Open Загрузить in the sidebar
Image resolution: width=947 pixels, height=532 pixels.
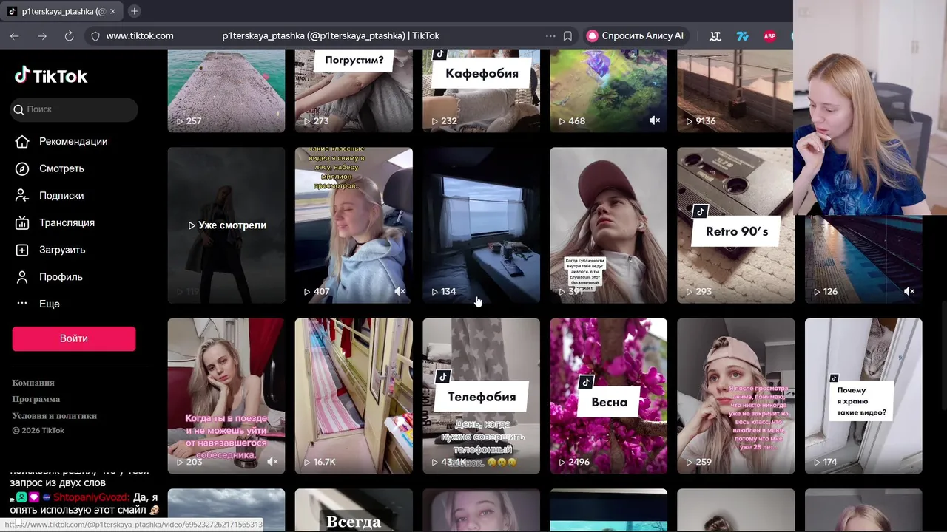coord(50,250)
